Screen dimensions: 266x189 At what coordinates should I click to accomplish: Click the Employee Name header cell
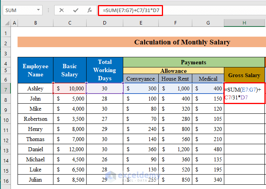tap(35, 70)
